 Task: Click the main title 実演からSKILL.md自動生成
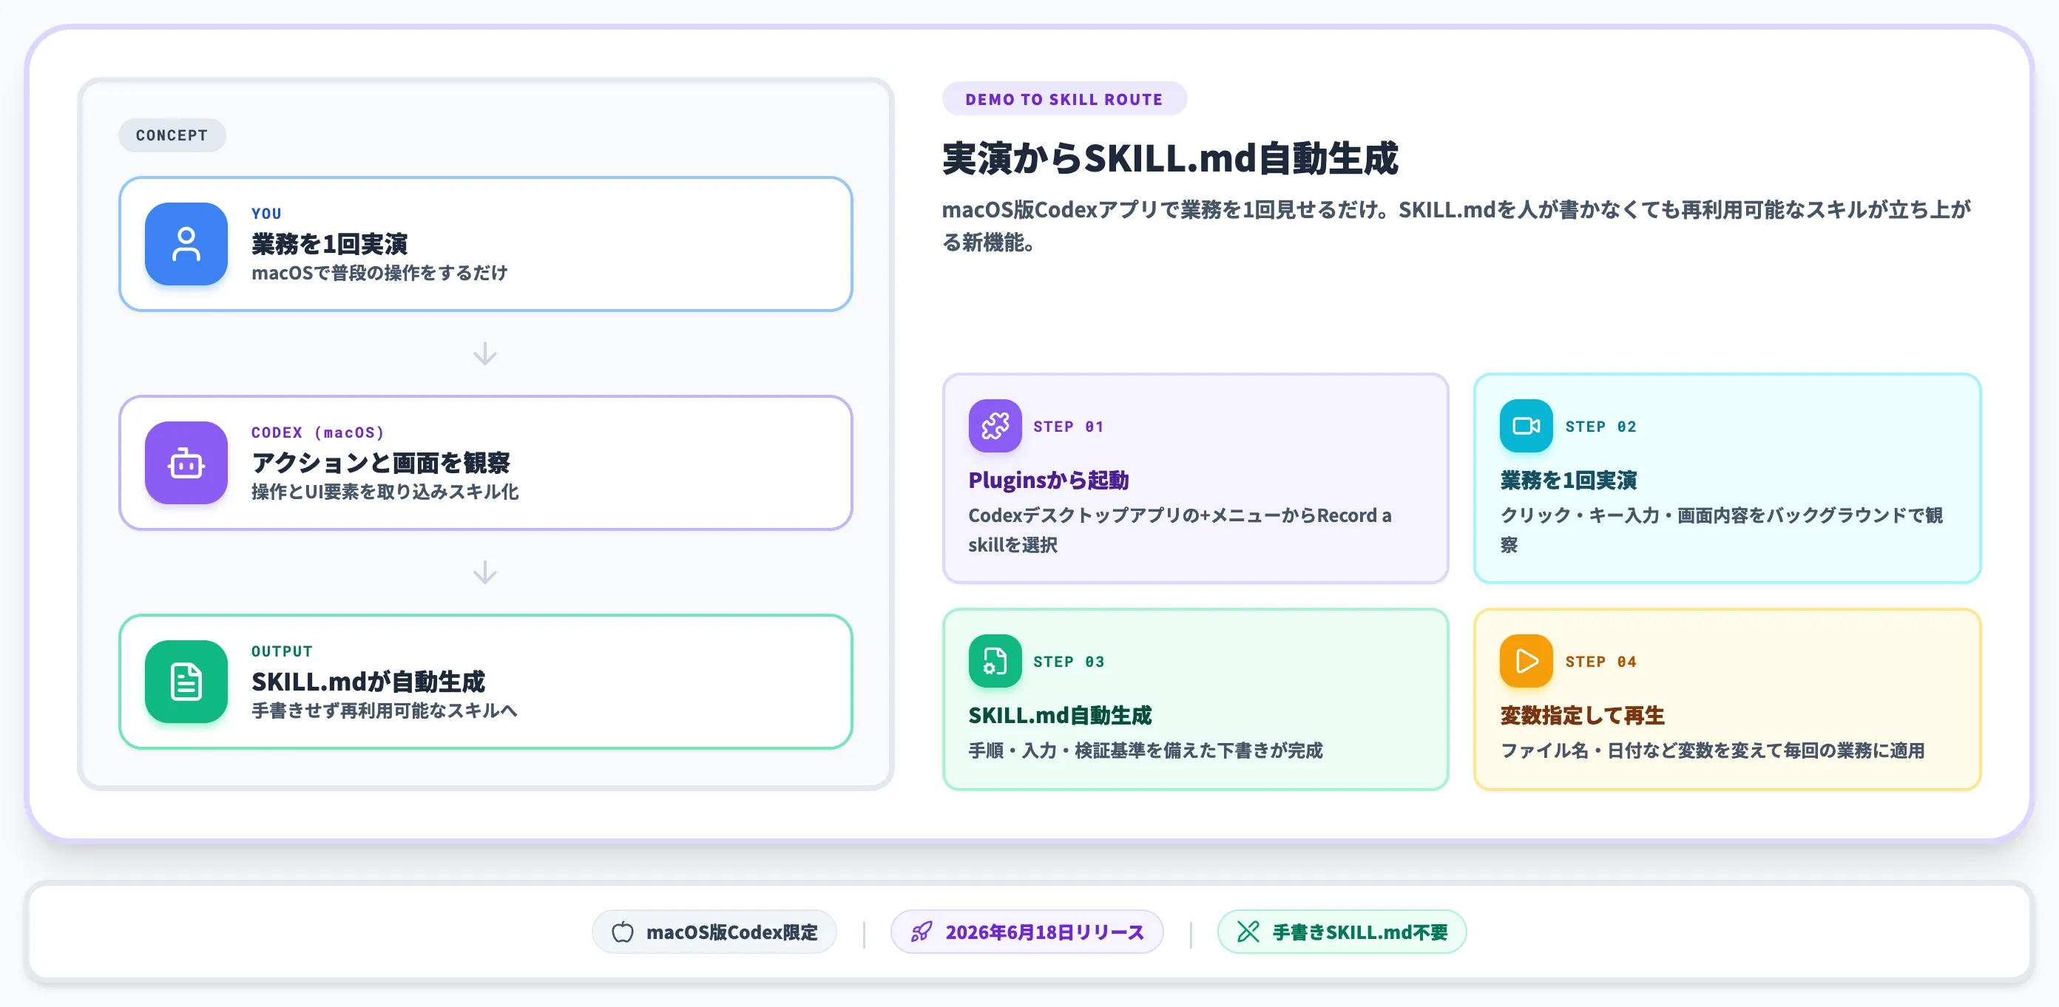click(1170, 158)
